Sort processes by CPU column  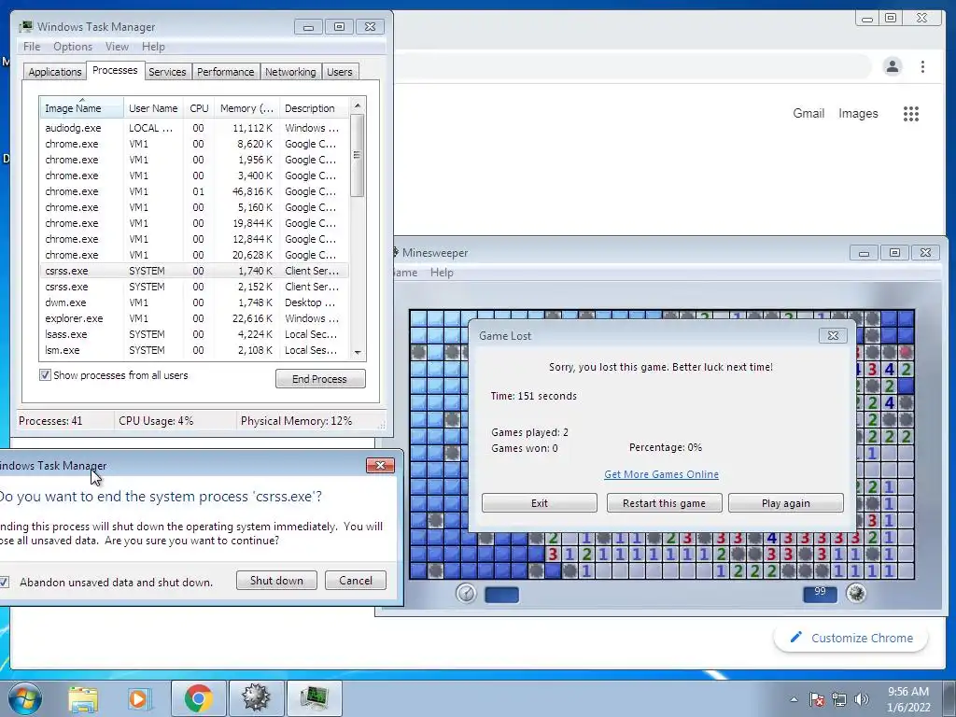pyautogui.click(x=199, y=108)
